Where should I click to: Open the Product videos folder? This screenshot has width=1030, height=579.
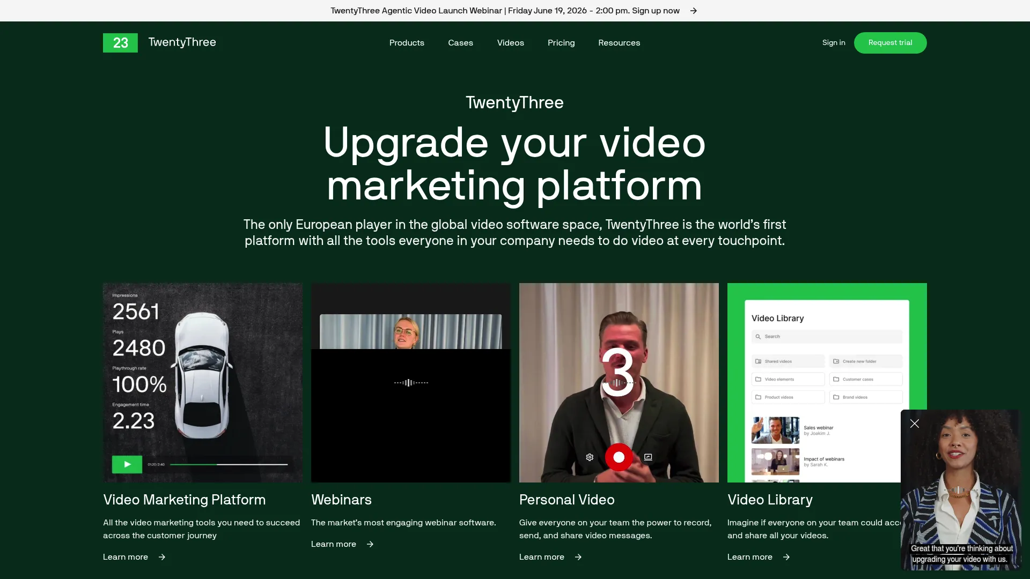788,397
